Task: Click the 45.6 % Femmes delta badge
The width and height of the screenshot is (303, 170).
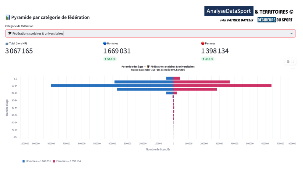Action: (207, 59)
